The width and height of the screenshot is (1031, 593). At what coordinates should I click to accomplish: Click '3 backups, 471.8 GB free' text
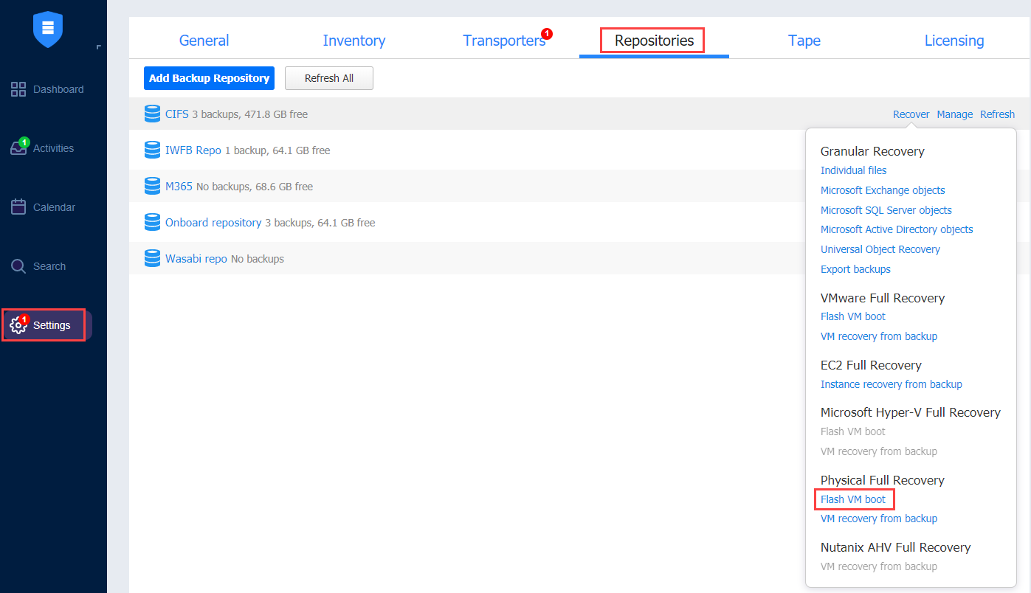point(249,114)
